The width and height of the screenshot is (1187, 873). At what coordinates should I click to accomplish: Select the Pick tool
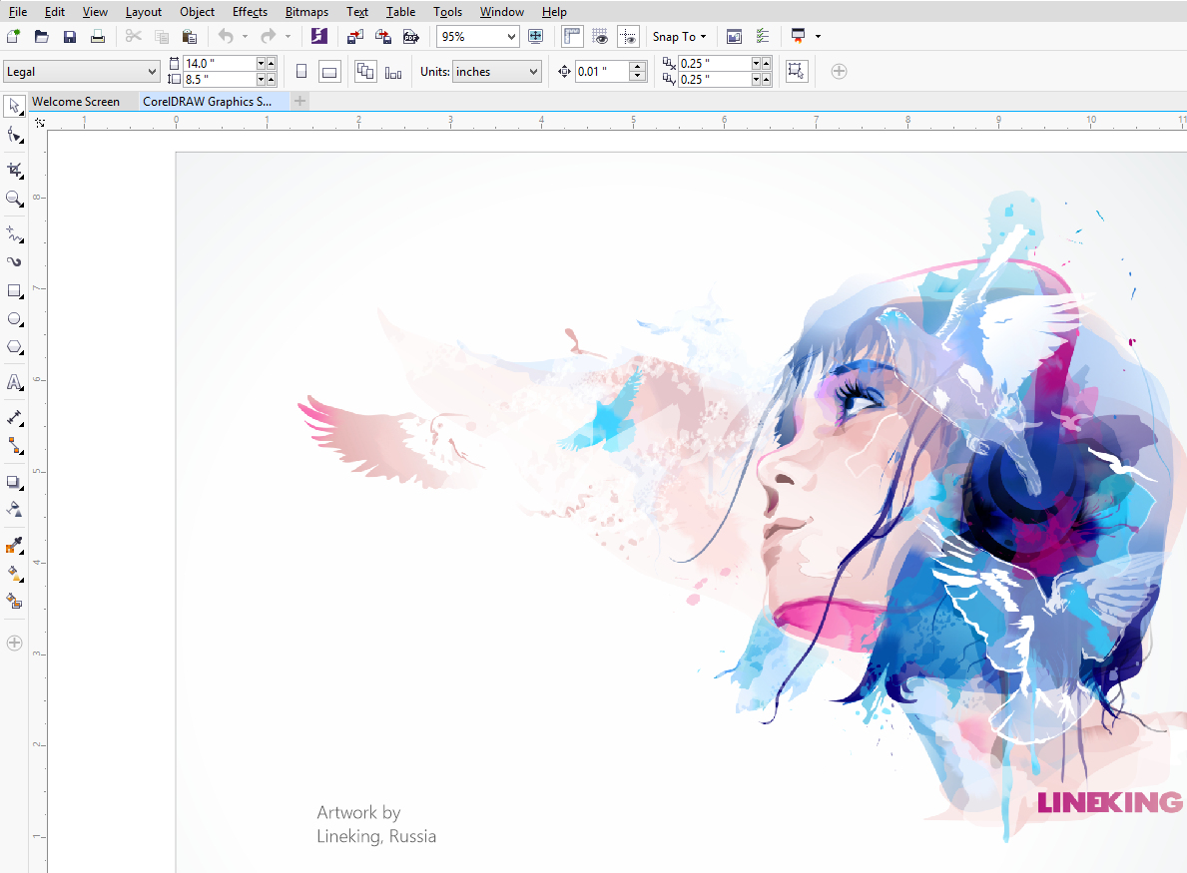(x=14, y=106)
